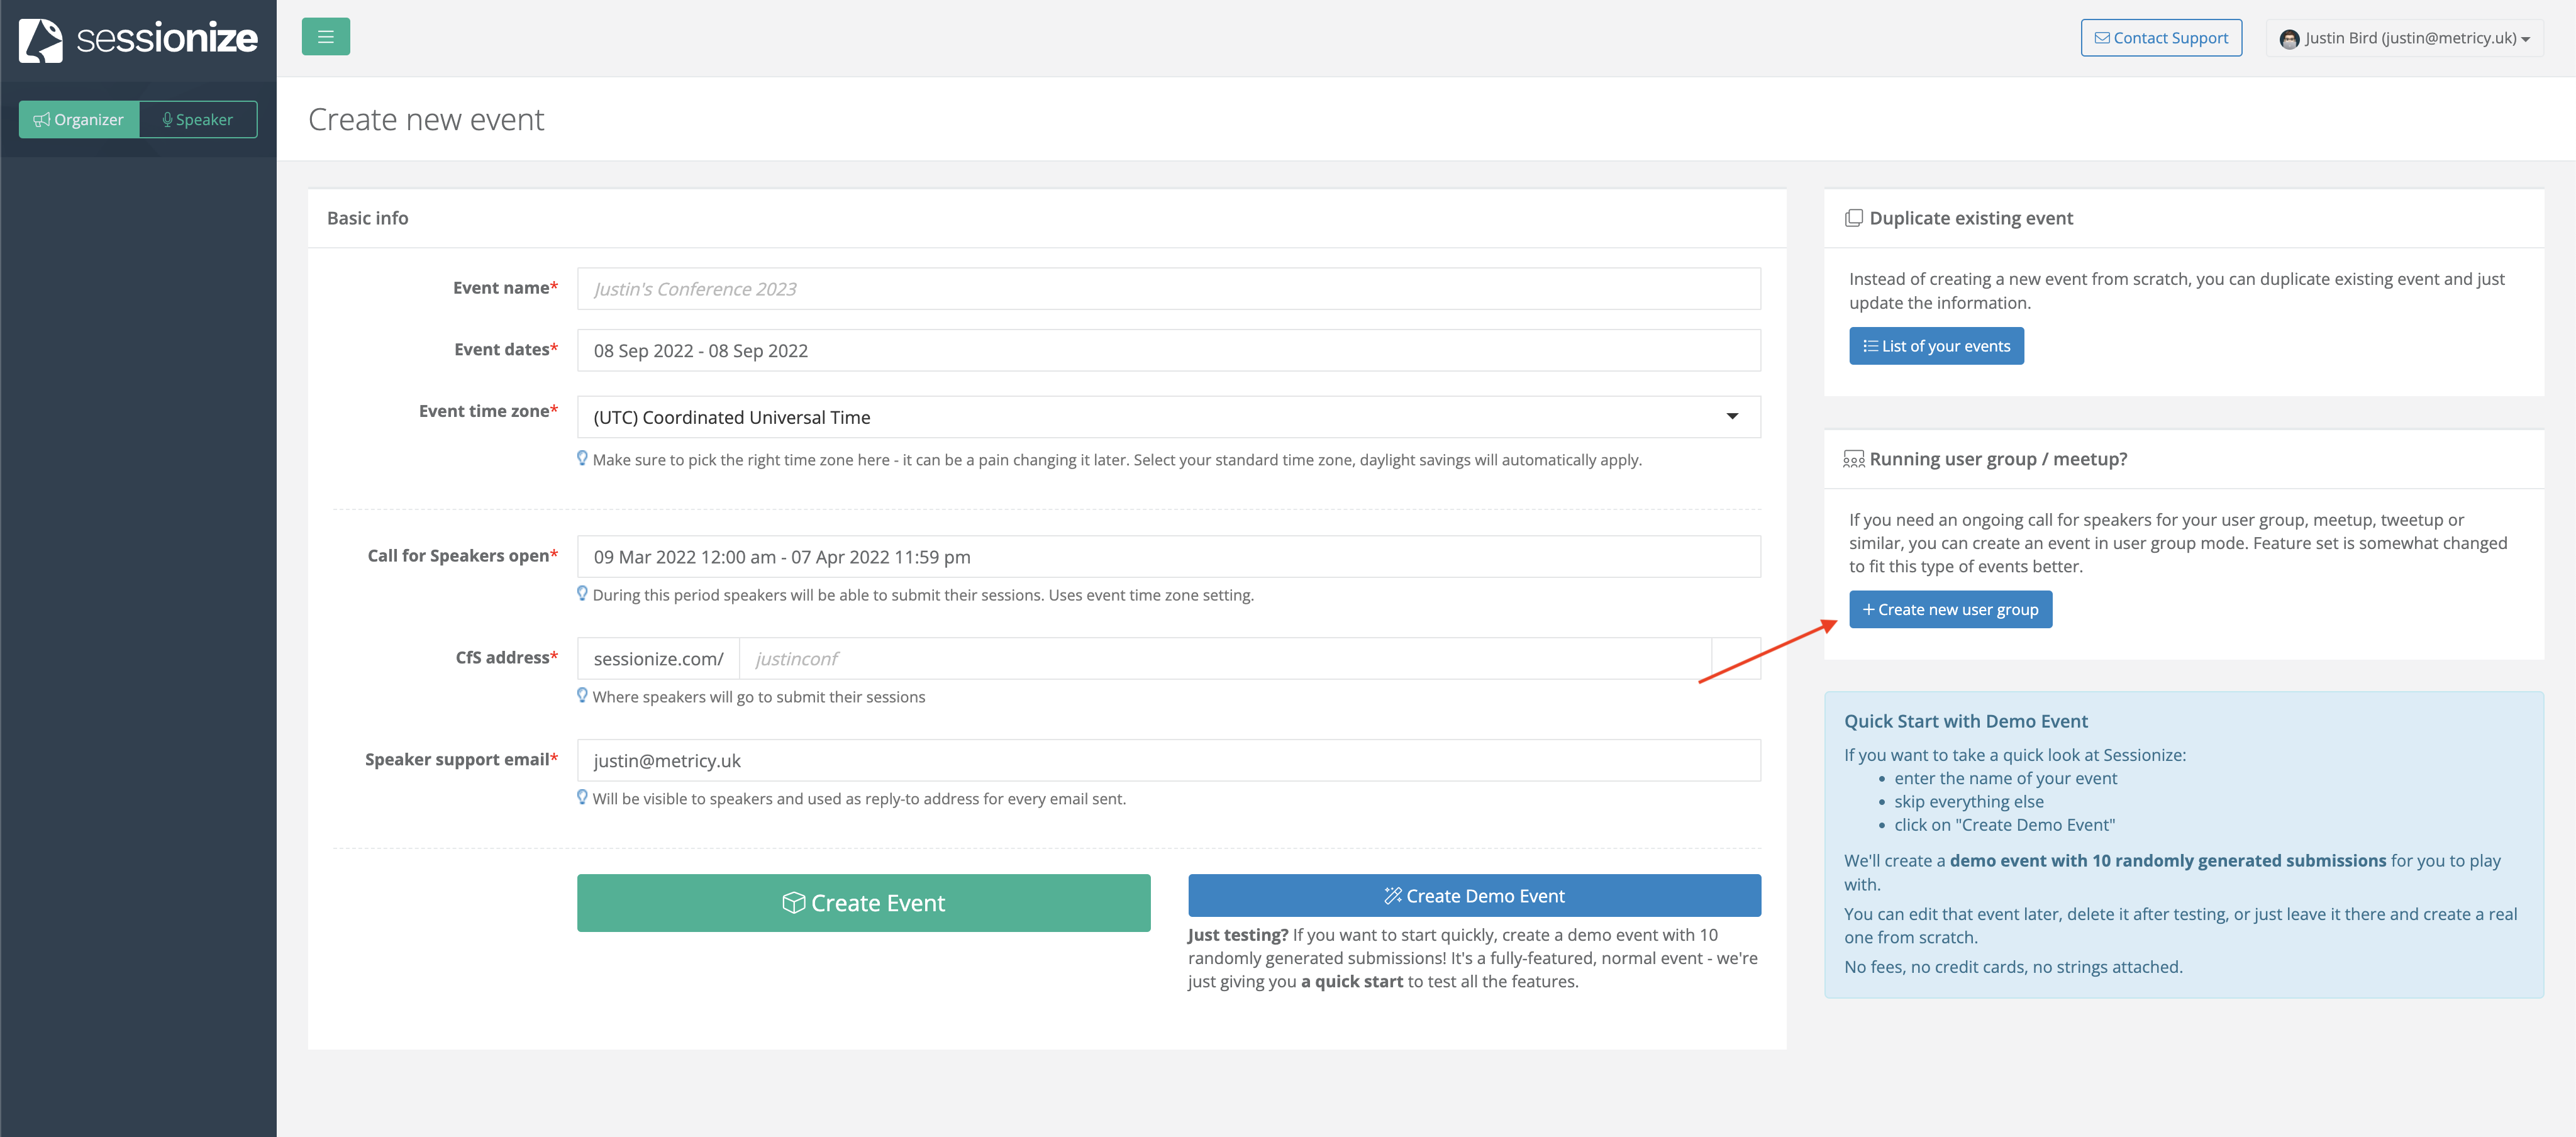Click the megaphone icon on the Organizer button

click(42, 119)
